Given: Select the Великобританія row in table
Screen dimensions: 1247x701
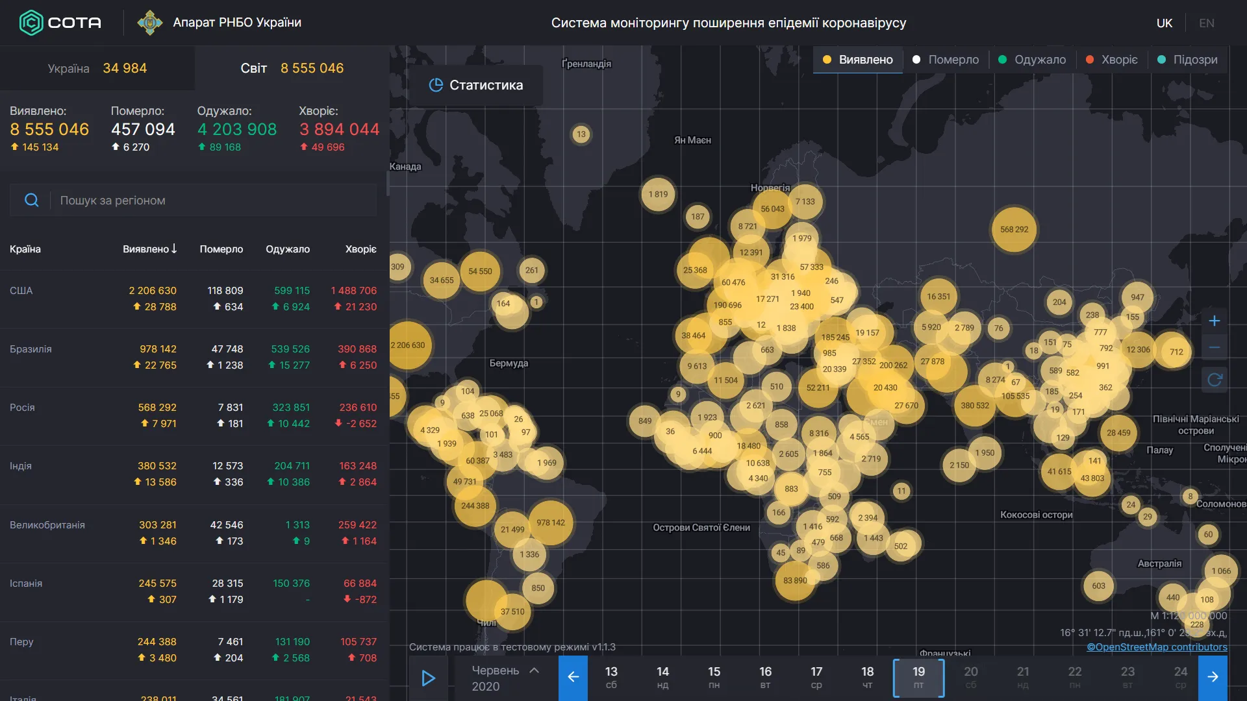Looking at the screenshot, I should (x=194, y=534).
